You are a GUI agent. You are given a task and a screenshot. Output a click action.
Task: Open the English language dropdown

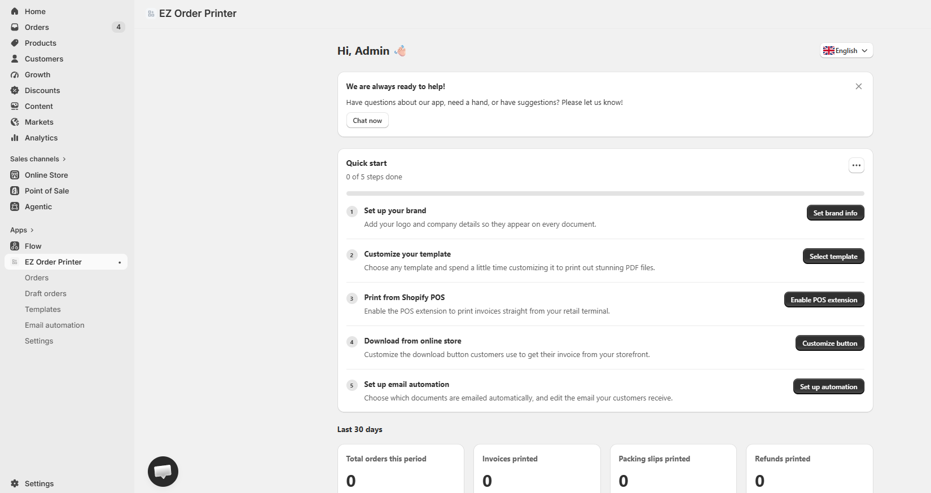click(x=846, y=51)
